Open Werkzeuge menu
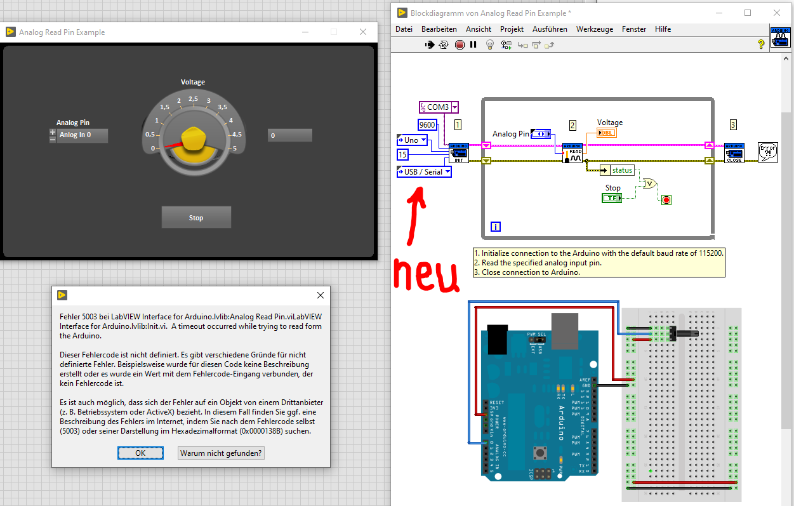 click(595, 29)
